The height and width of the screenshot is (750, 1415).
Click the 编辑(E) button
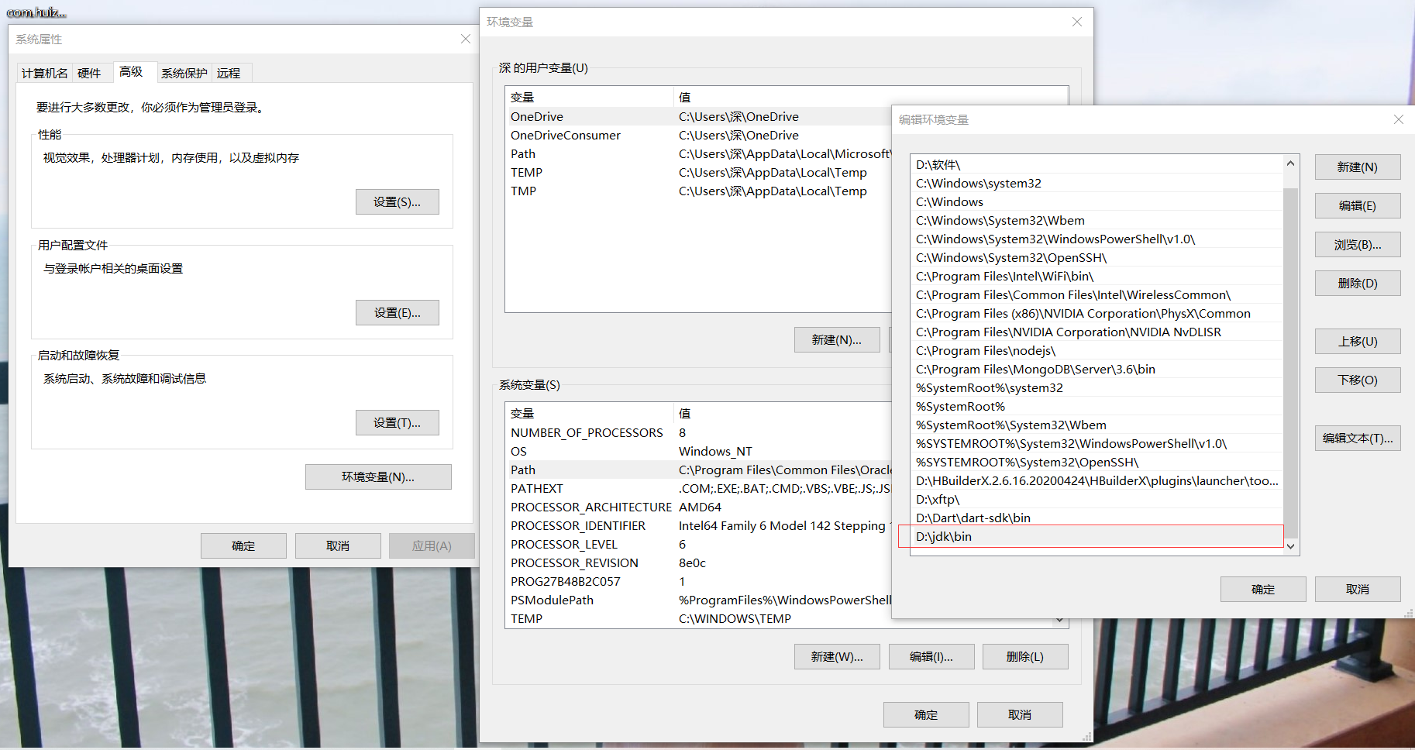coord(1357,206)
